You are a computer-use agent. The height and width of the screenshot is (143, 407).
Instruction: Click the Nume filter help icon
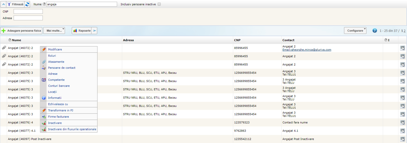point(44,4)
